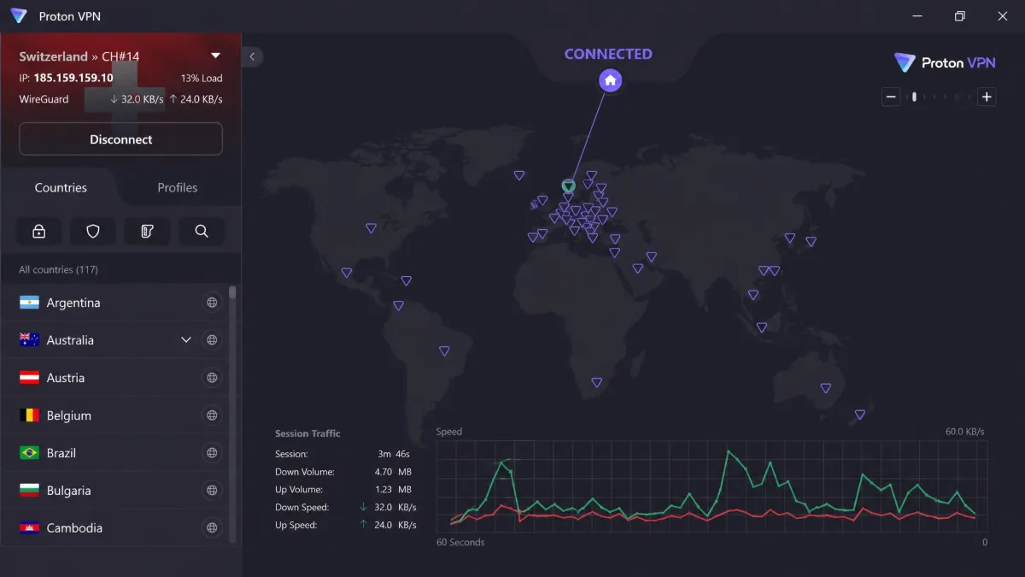Click the map zoom in plus button
This screenshot has width=1025, height=577.
point(987,97)
